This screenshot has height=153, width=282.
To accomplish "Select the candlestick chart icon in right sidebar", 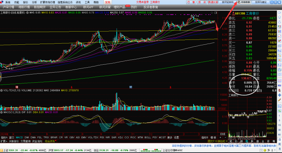I will pyautogui.click(x=279, y=41).
